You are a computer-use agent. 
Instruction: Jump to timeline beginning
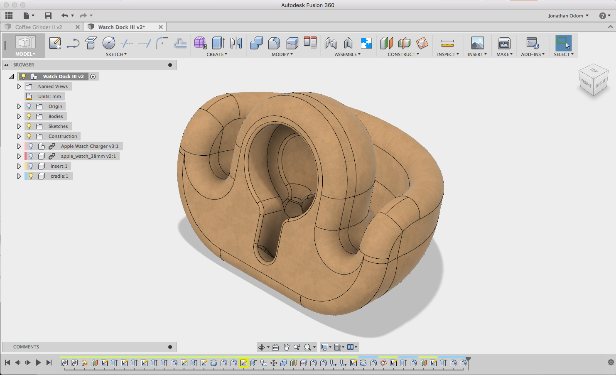[x=7, y=363]
